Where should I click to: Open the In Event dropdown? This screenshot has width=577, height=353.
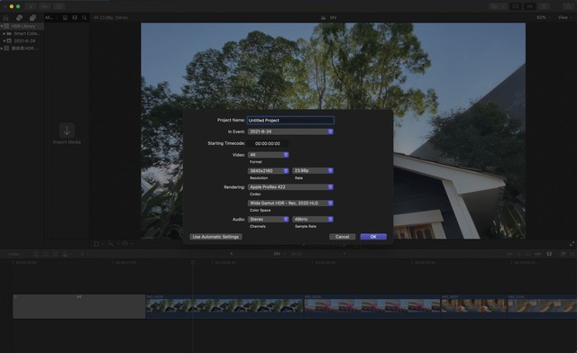pos(290,131)
